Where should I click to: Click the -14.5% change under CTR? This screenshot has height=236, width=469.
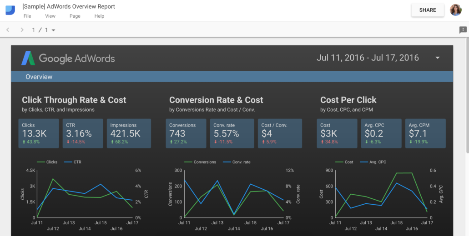click(x=76, y=142)
